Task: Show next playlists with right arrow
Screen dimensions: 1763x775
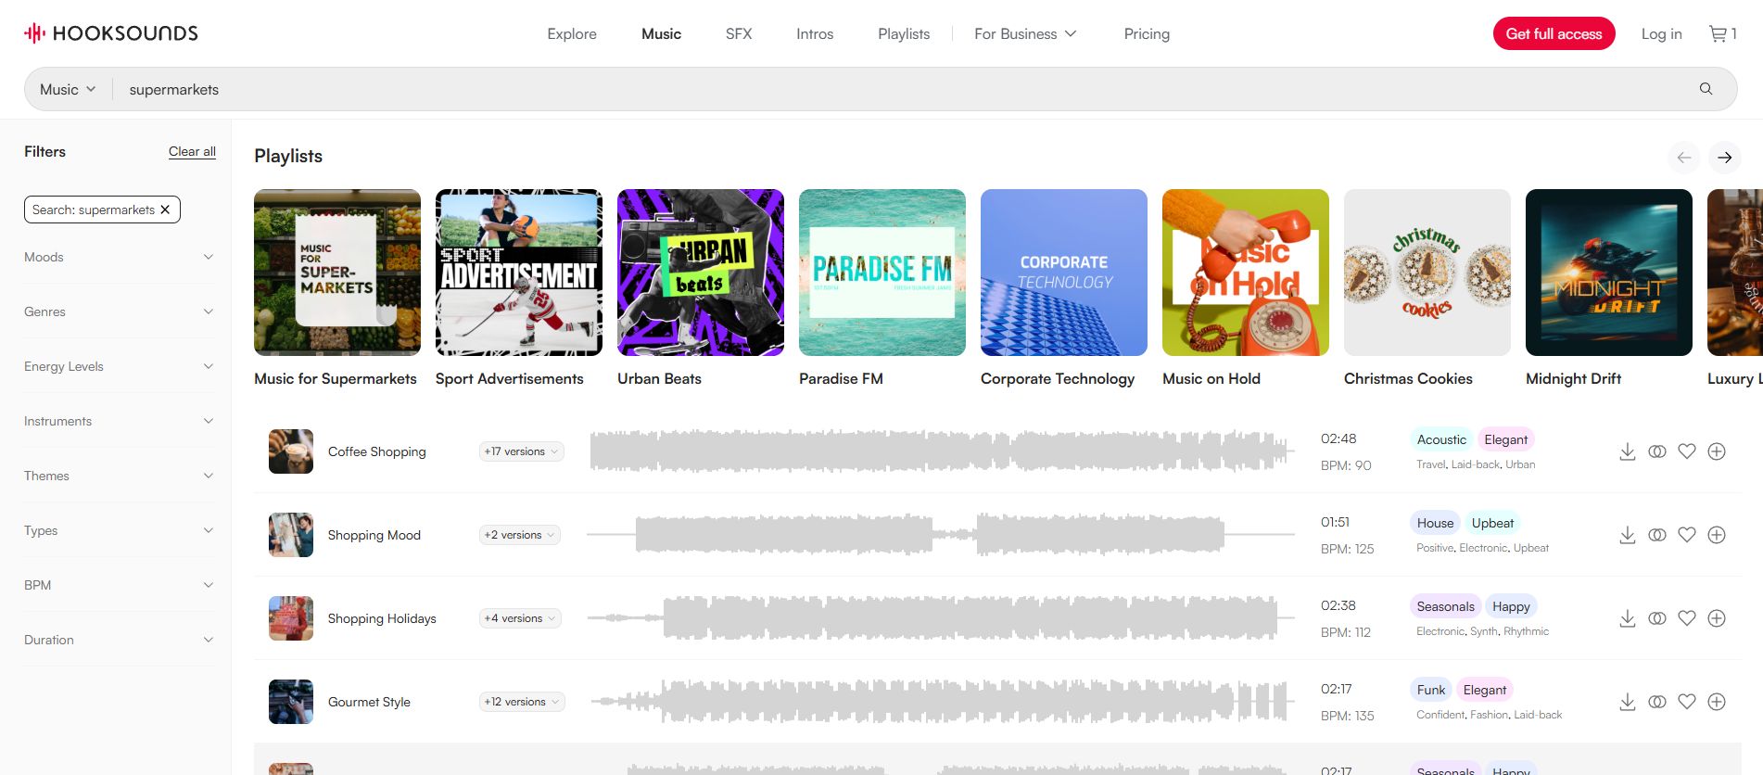Action: pyautogui.click(x=1724, y=158)
